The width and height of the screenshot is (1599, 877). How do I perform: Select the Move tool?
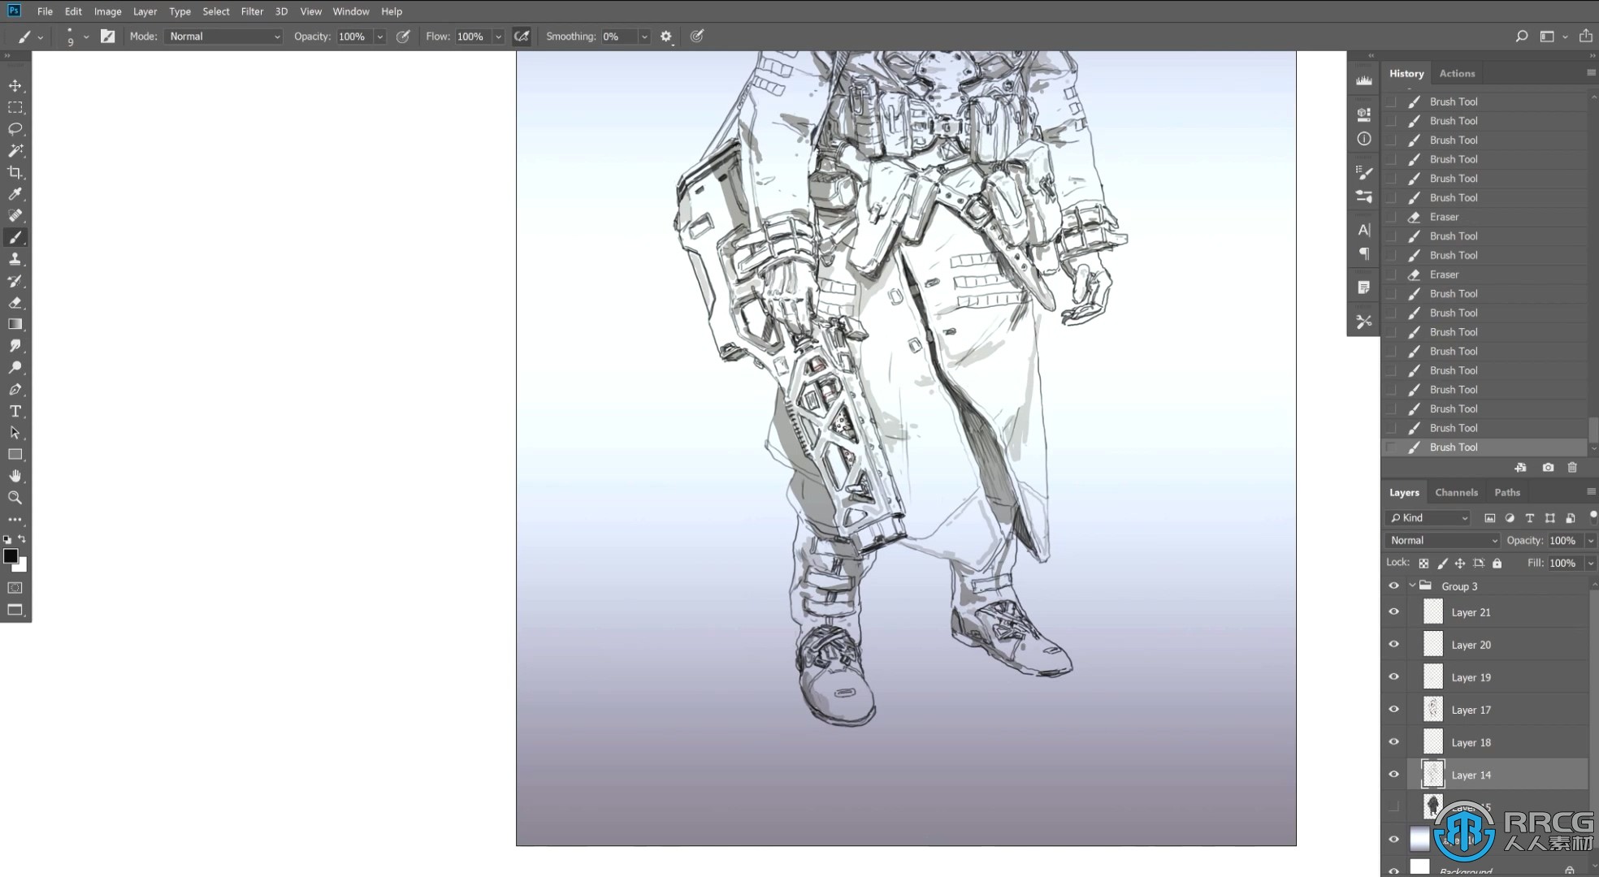(15, 85)
